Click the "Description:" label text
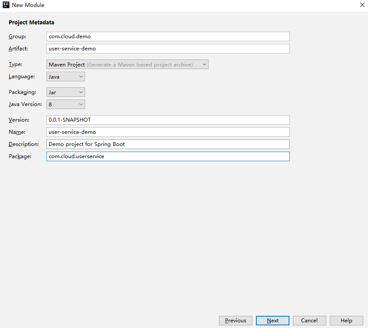368x328 pixels. click(x=24, y=144)
